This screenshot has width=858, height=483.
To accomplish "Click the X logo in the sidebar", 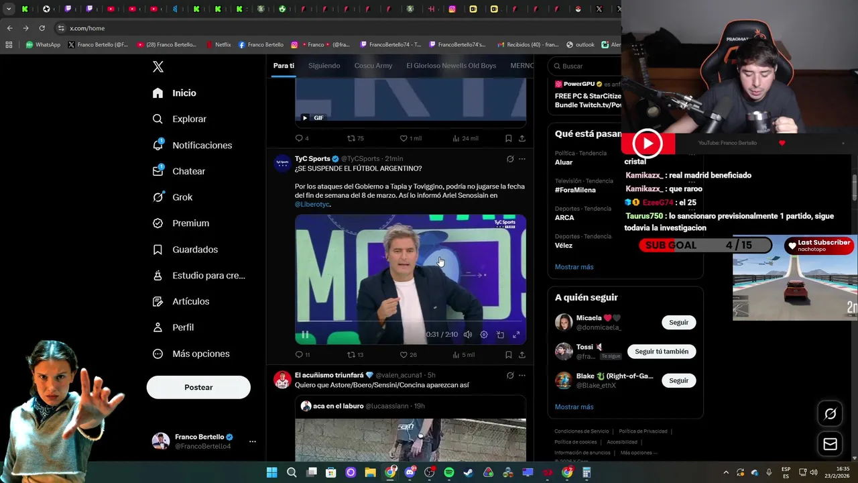I will (158, 66).
